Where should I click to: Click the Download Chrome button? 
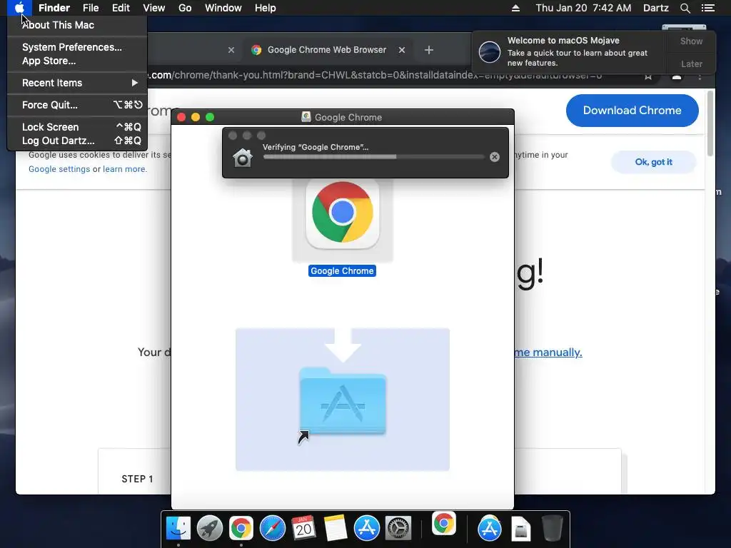click(632, 111)
